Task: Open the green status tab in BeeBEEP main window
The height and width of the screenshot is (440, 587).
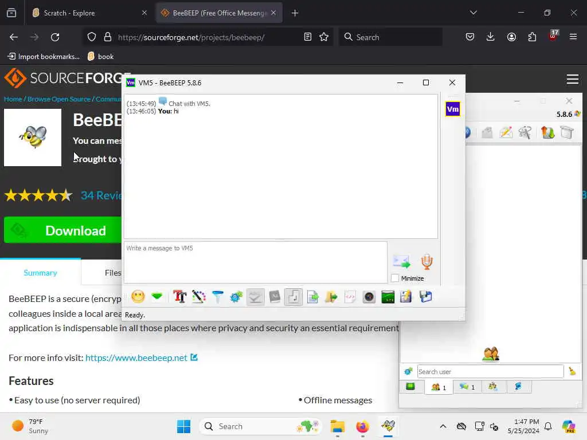Action: 410,387
